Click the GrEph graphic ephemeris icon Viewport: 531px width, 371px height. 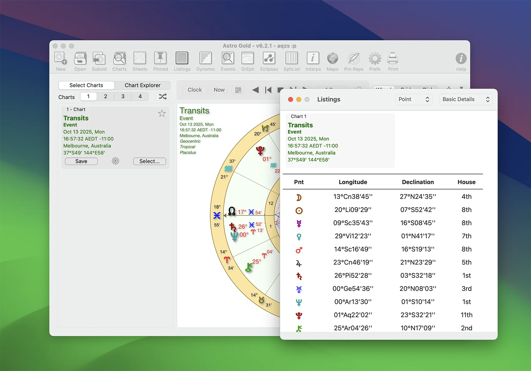248,62
